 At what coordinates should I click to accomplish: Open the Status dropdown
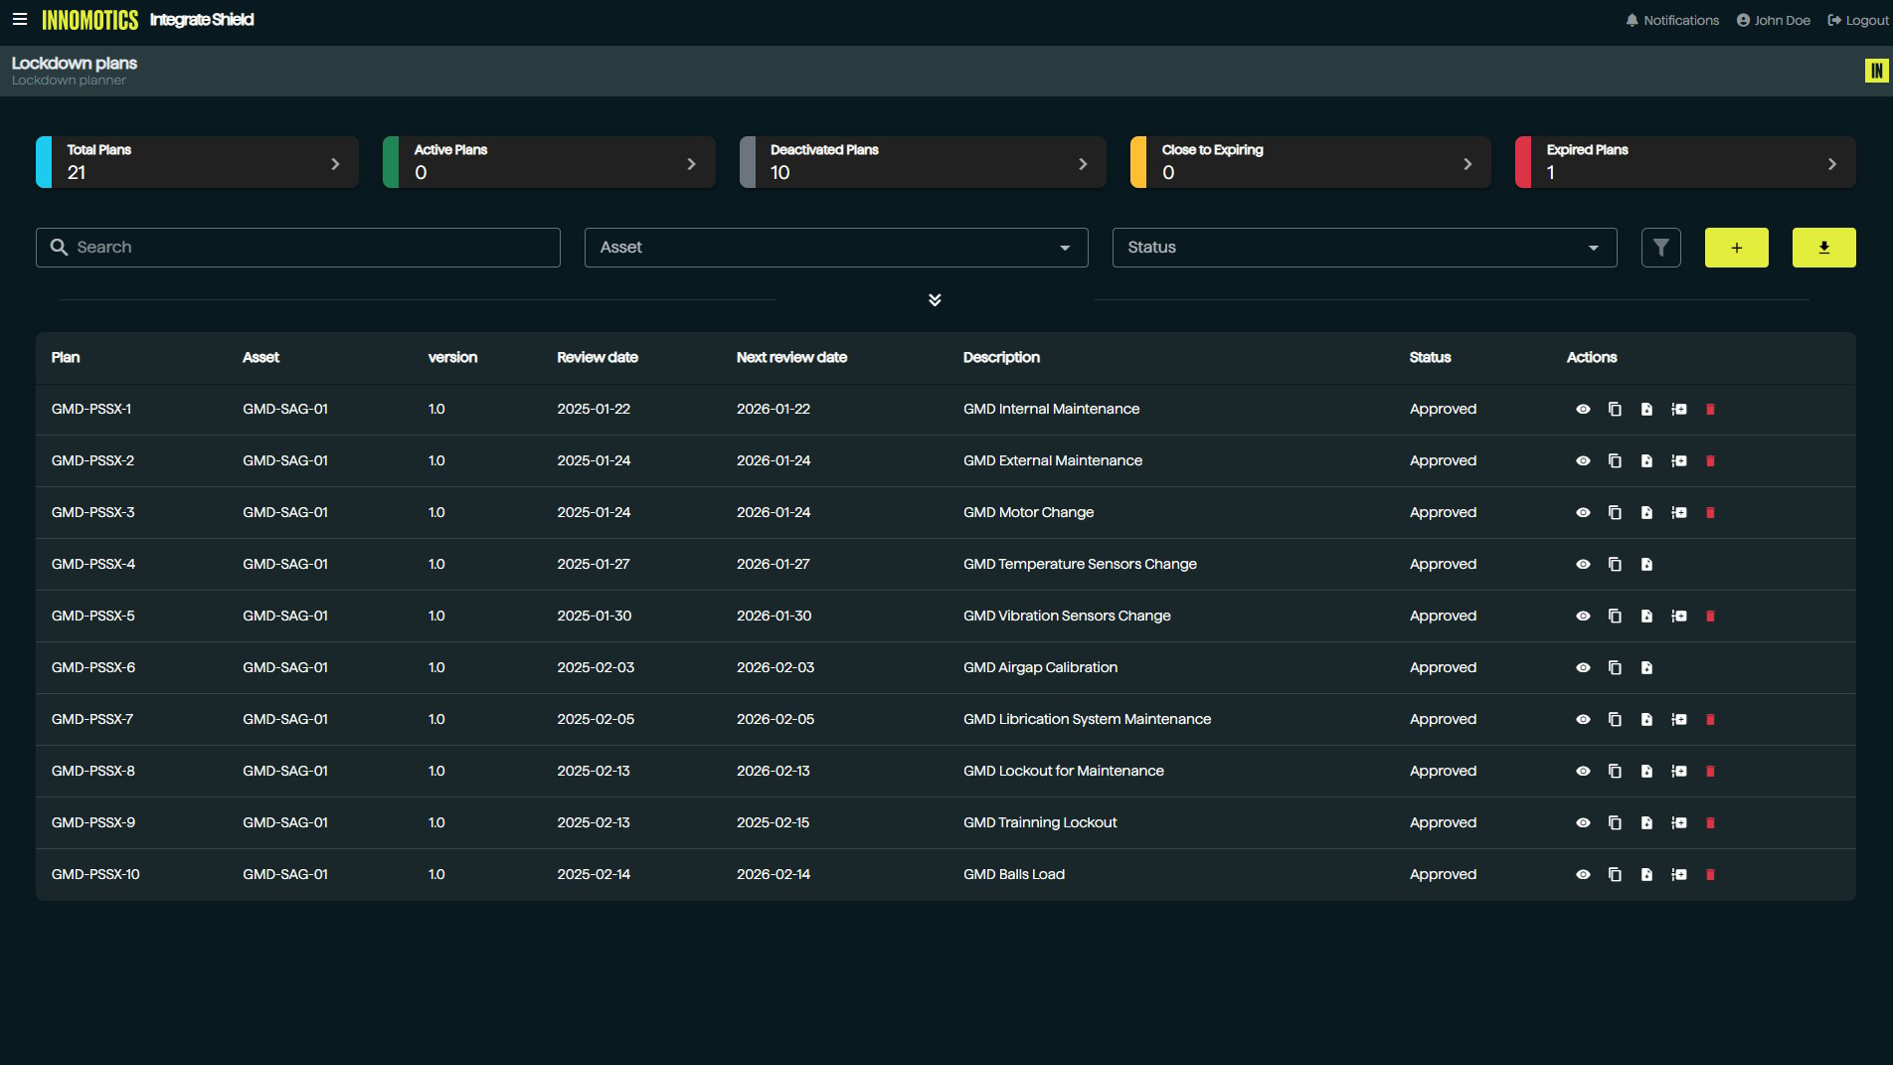pyautogui.click(x=1363, y=248)
